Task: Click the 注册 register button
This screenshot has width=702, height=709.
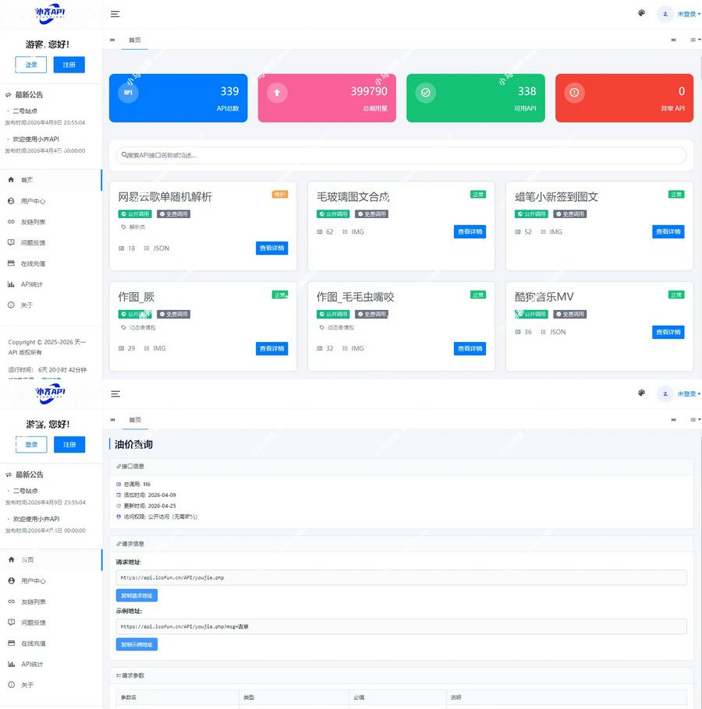Action: click(x=69, y=65)
